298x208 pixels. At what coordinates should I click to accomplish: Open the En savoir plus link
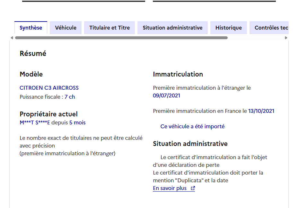tap(170, 188)
